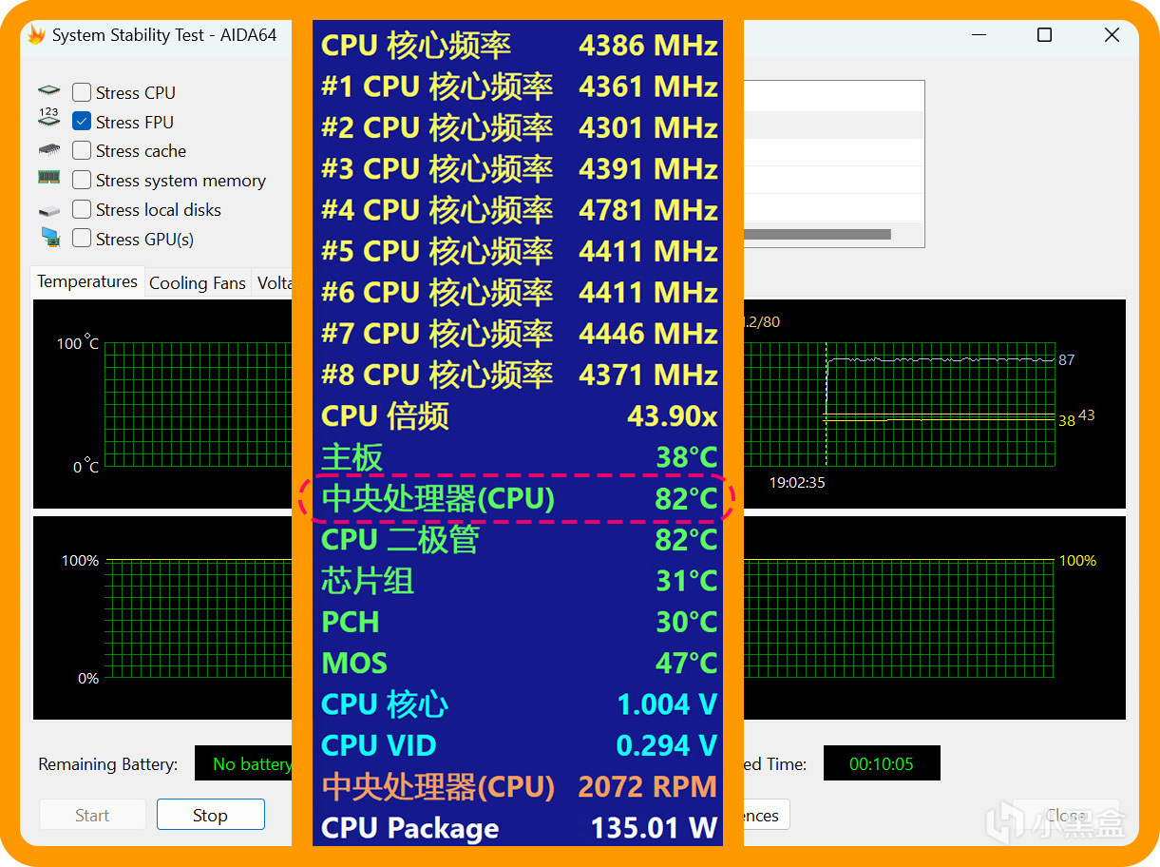This screenshot has height=867, width=1160.
Task: Click the green '中央处理器(CPU)' 82°C row
Action: [519, 498]
